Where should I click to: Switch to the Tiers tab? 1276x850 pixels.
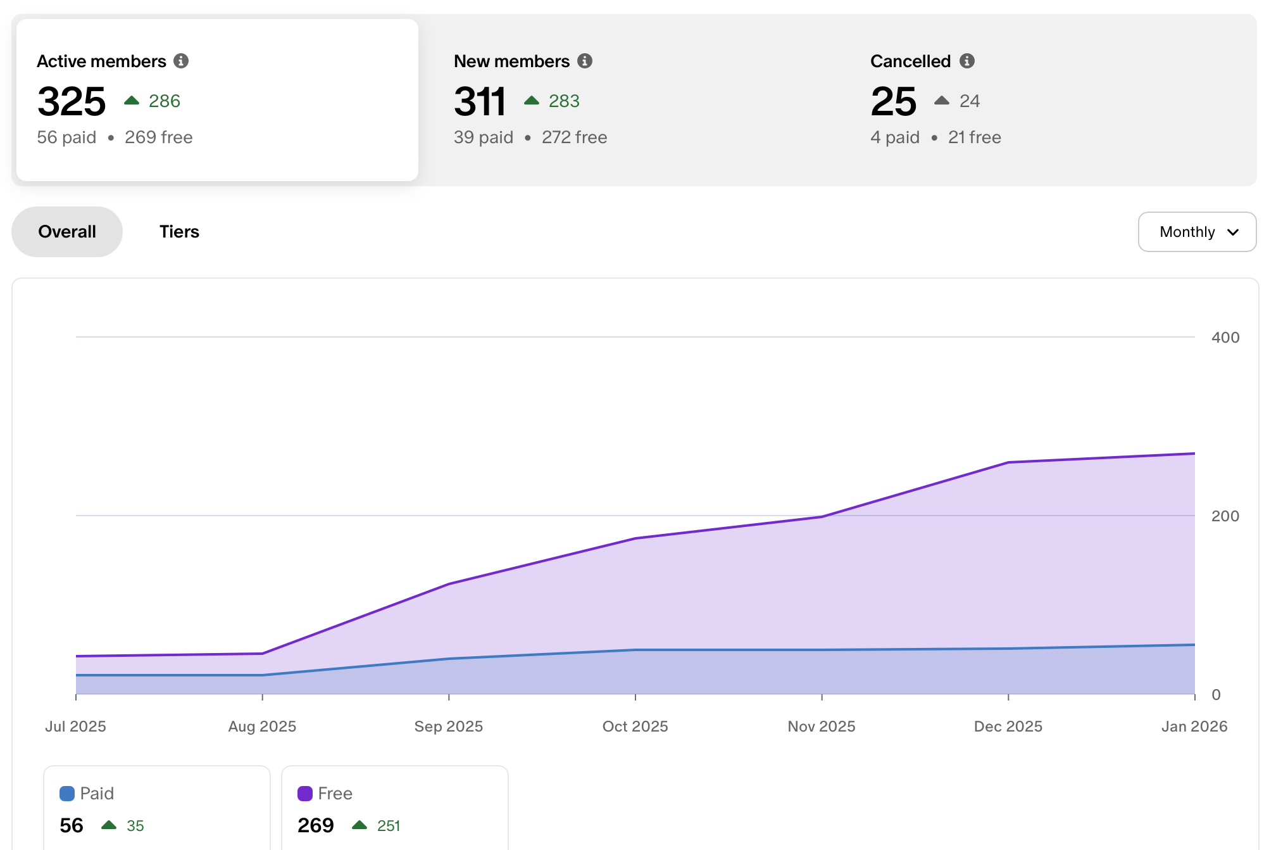pos(179,232)
